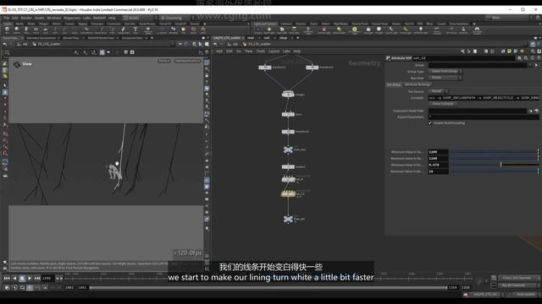Toggle the Force Compile button

(x=443, y=104)
